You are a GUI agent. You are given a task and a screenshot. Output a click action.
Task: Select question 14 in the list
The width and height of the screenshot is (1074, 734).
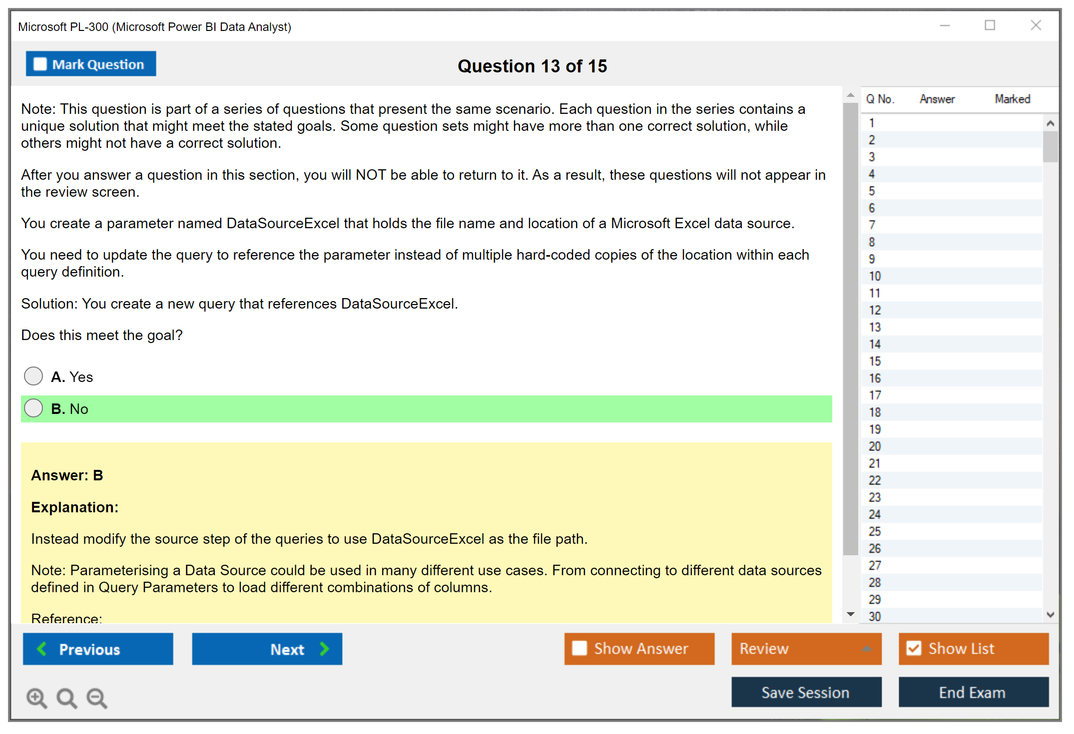875,344
